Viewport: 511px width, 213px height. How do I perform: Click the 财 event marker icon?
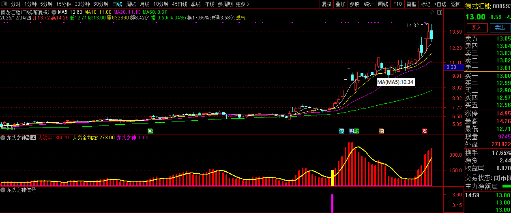pos(351,131)
